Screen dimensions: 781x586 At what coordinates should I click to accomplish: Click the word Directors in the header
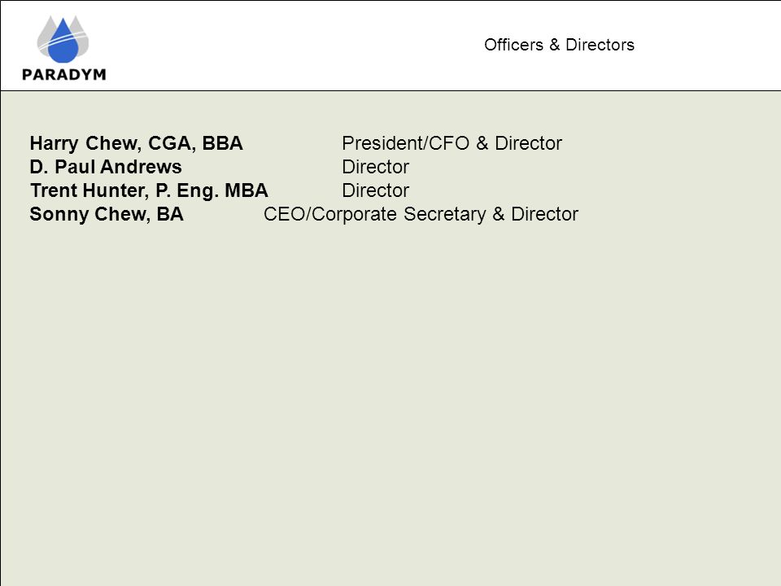[x=600, y=45]
